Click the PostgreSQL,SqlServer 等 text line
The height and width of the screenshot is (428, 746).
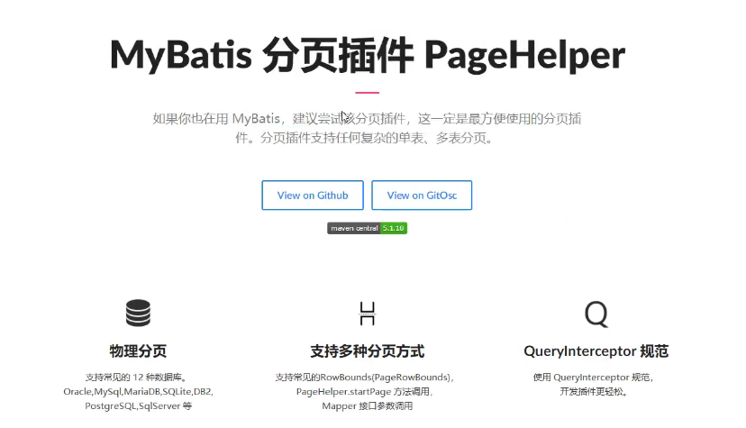pos(138,405)
